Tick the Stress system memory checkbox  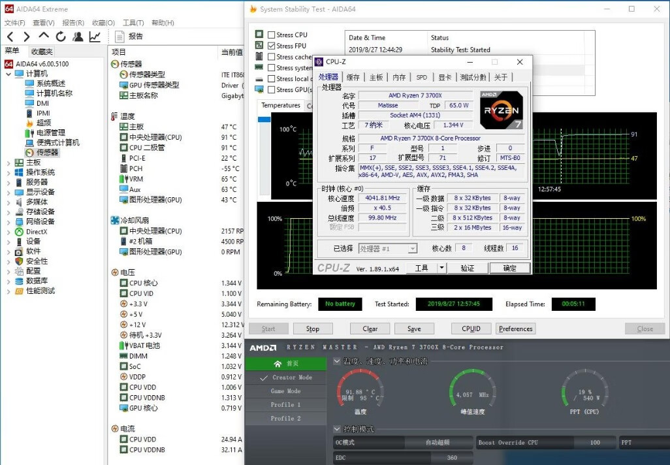pos(272,67)
